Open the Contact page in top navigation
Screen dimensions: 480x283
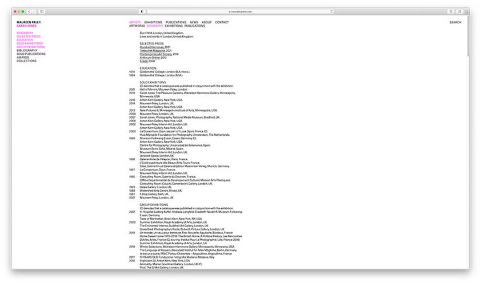tap(222, 22)
